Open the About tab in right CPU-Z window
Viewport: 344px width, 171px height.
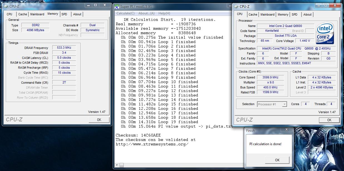click(308, 14)
